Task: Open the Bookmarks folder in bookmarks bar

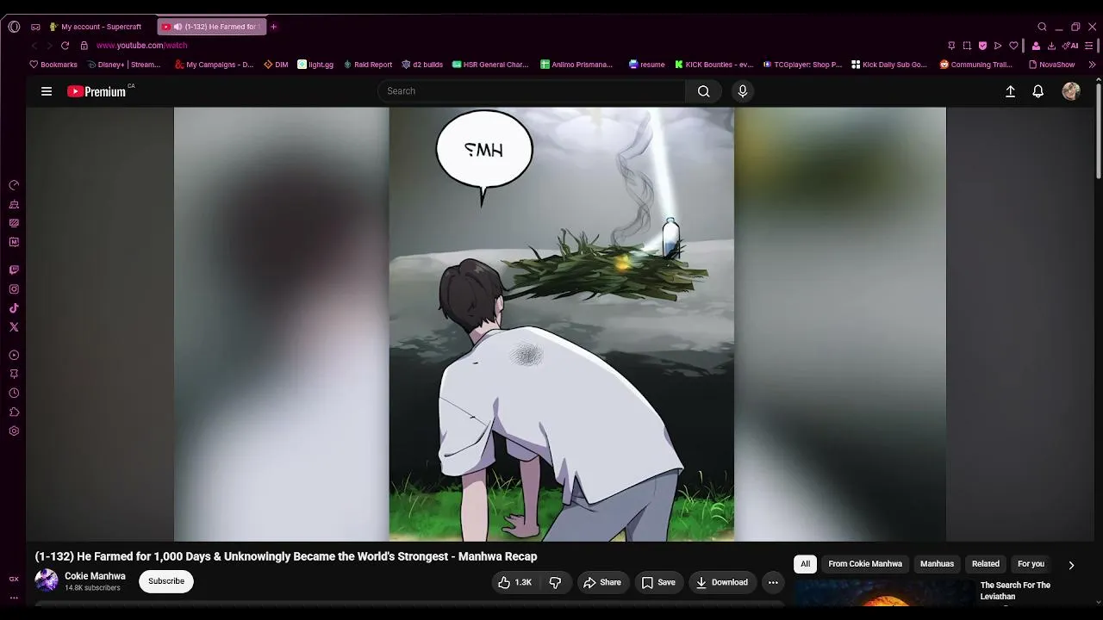Action: pyautogui.click(x=53, y=65)
